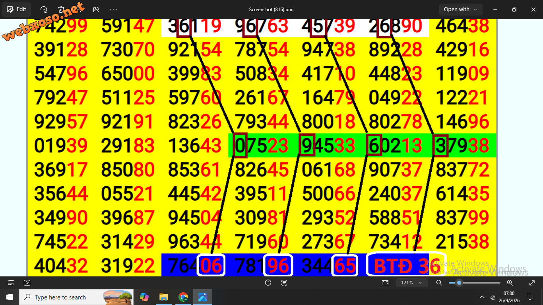Click the zoom out magnifier icon
The height and width of the screenshot is (305, 543).
pyautogui.click(x=439, y=283)
